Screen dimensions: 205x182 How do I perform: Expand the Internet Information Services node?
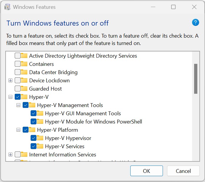pos(11,155)
